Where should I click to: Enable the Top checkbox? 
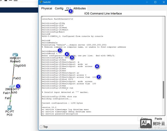pyautogui.click(x=41, y=127)
